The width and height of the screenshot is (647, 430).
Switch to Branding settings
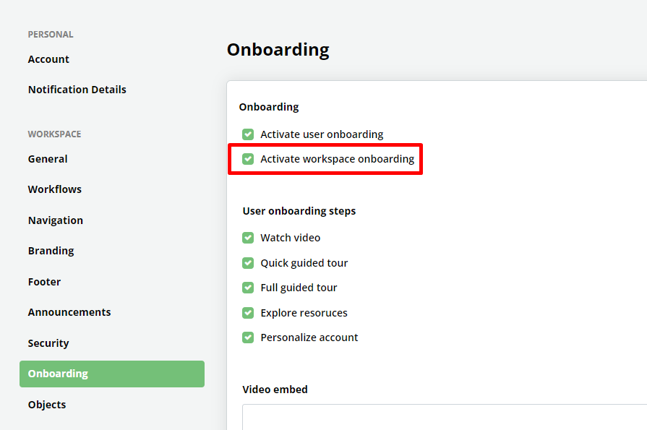pos(51,251)
